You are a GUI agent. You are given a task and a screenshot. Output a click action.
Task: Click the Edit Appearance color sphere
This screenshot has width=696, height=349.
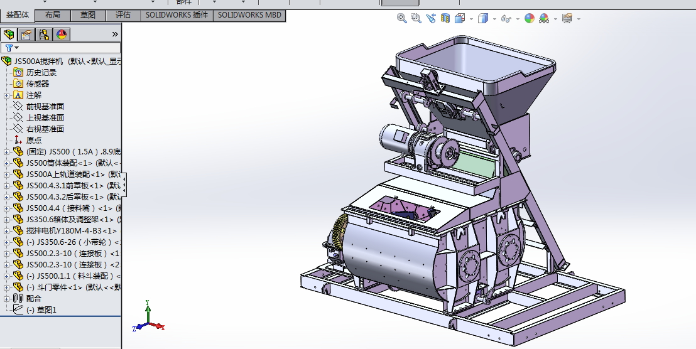(529, 19)
